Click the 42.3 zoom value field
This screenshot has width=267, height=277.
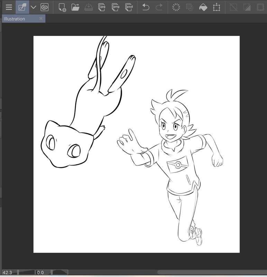point(10,272)
